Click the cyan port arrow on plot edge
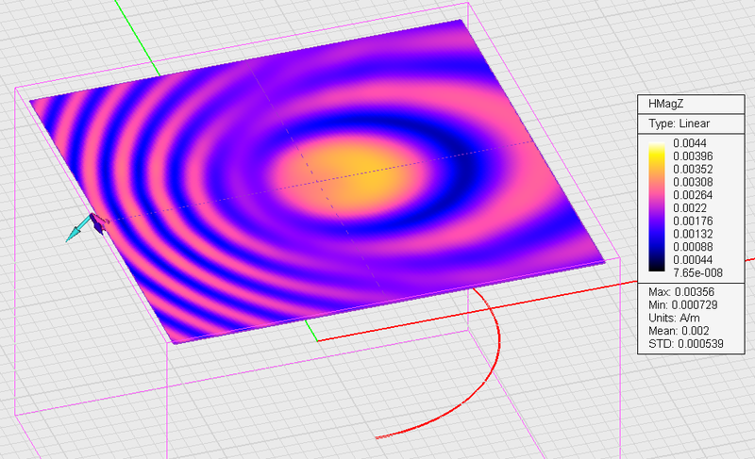The width and height of the screenshot is (755, 459). pos(75,231)
